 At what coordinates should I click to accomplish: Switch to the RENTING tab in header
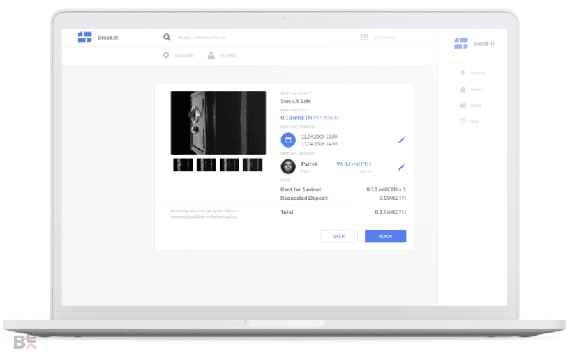click(228, 56)
